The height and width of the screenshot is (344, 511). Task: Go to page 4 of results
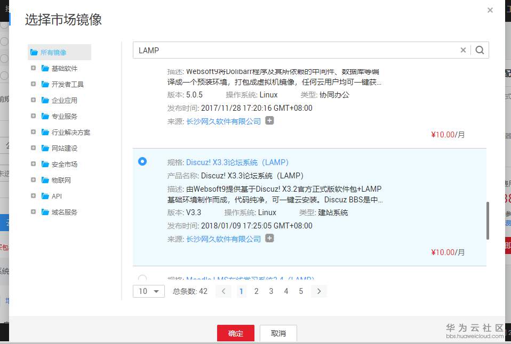point(286,291)
